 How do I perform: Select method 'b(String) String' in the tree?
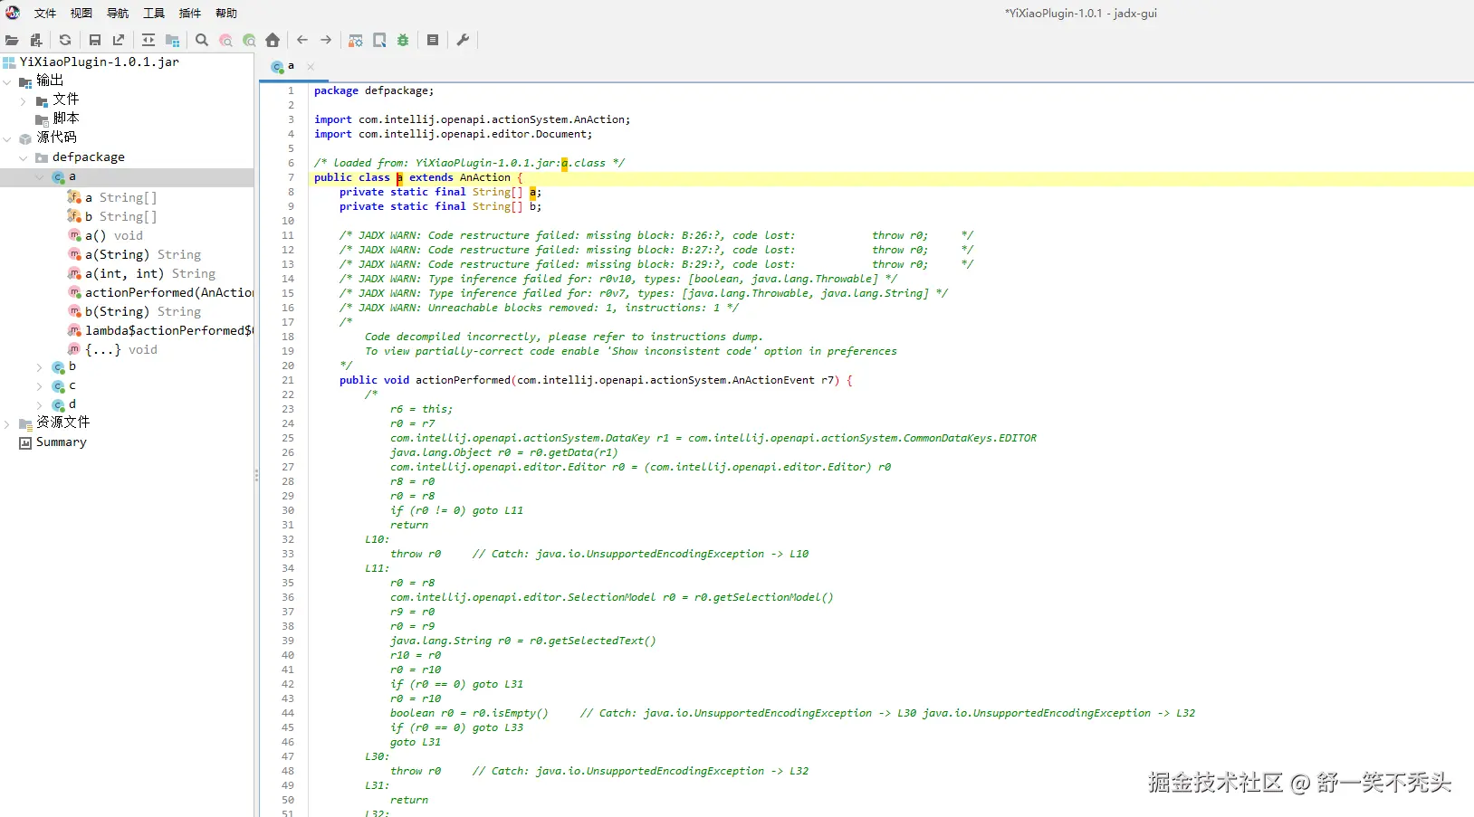[143, 311]
